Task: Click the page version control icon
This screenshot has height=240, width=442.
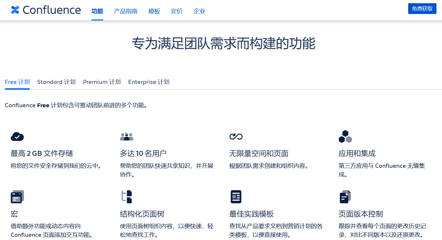Action: click(345, 197)
